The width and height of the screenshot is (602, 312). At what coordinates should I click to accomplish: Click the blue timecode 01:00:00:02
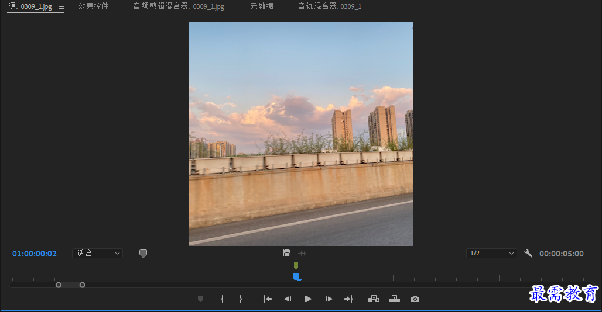(x=34, y=254)
